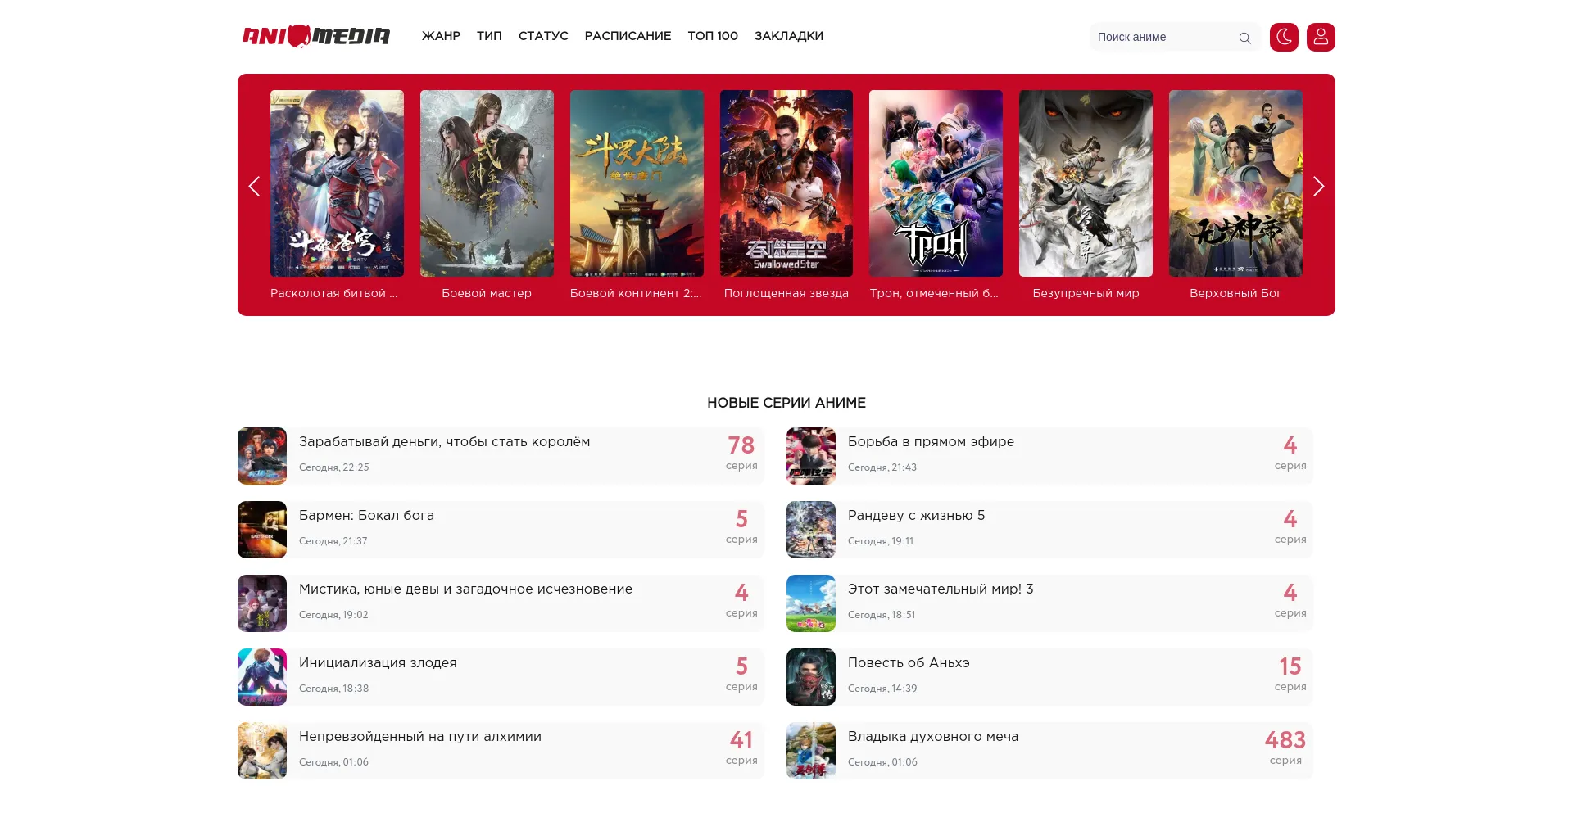Click thumbnail of Инициализация злодея
The width and height of the screenshot is (1573, 813).
click(x=262, y=677)
